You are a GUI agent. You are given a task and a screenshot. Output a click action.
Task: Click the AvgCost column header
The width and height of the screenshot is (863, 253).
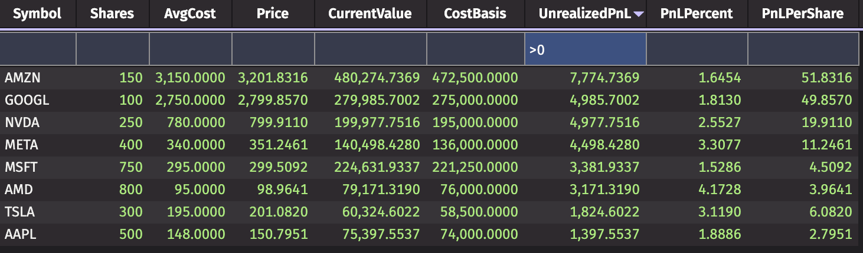click(190, 14)
